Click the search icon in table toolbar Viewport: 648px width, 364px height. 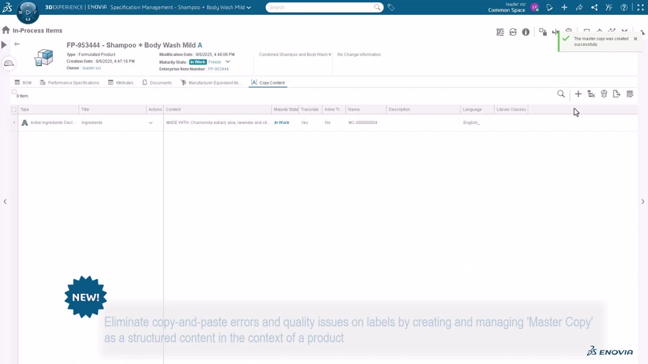(561, 94)
